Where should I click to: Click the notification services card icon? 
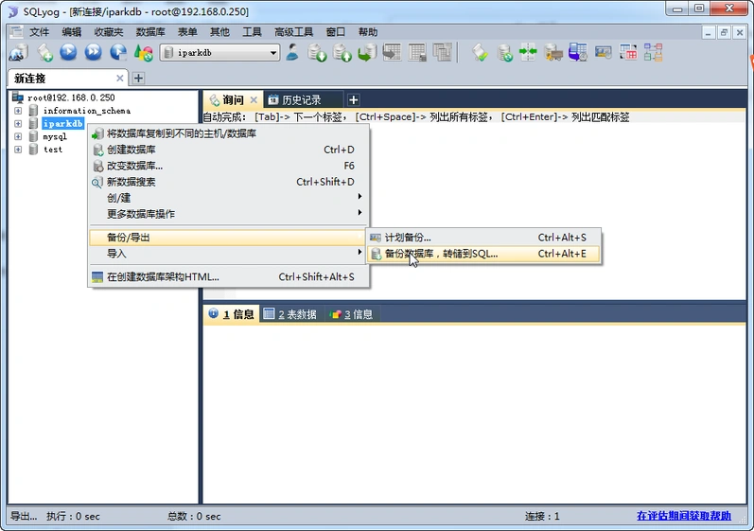click(x=603, y=52)
